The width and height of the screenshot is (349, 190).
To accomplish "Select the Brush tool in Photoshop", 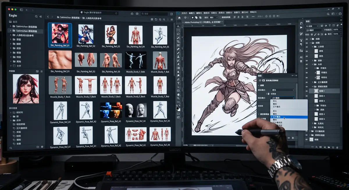I will tap(178, 53).
